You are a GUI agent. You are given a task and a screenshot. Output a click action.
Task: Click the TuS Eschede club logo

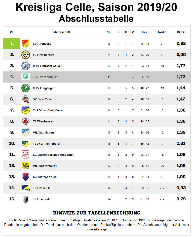[x=26, y=199]
